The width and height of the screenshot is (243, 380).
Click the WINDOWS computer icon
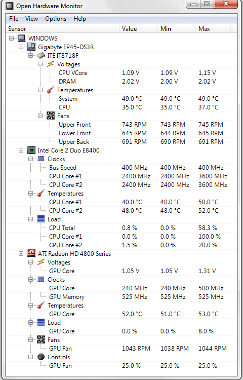pos(22,39)
